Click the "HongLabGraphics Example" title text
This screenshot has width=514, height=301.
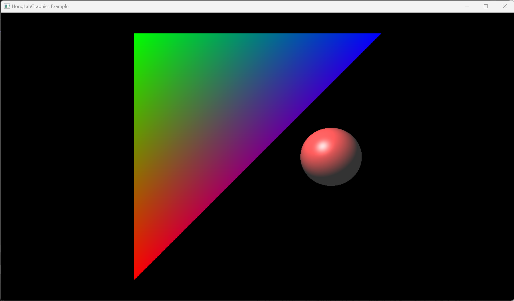(40, 6)
